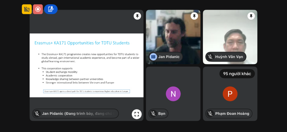Screen dimensions: 287x132
Task: Select the purple N avatar tile
Action: tap(173, 94)
